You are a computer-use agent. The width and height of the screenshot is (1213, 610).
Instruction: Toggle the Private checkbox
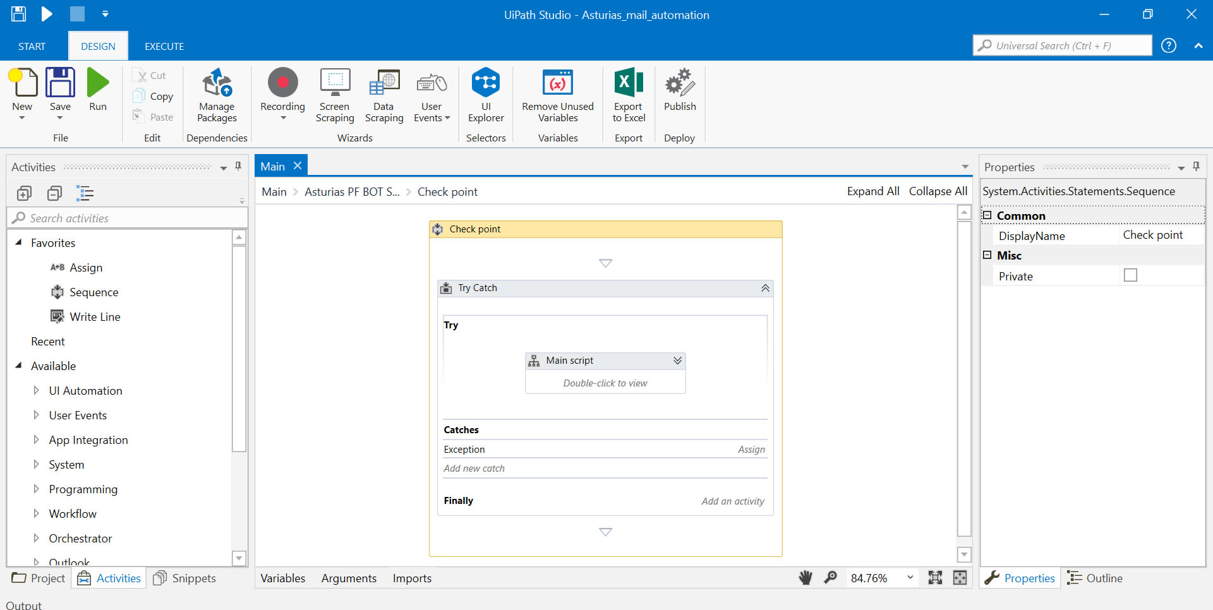1130,275
